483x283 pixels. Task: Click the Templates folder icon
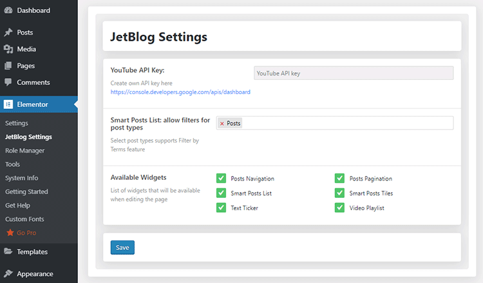(8, 251)
